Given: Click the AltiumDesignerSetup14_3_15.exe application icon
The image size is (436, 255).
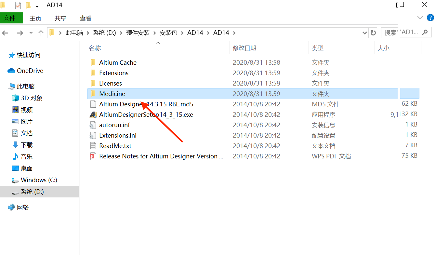Looking at the screenshot, I should click(x=93, y=114).
